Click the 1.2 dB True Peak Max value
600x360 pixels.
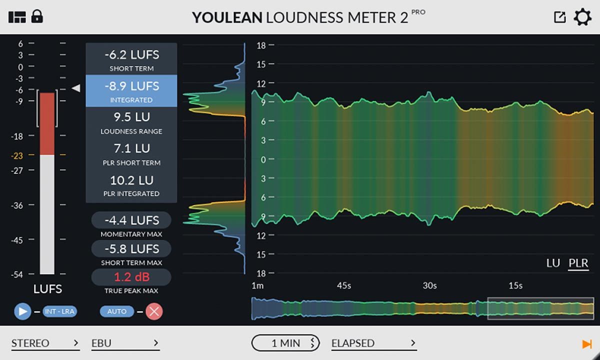pyautogui.click(x=131, y=277)
